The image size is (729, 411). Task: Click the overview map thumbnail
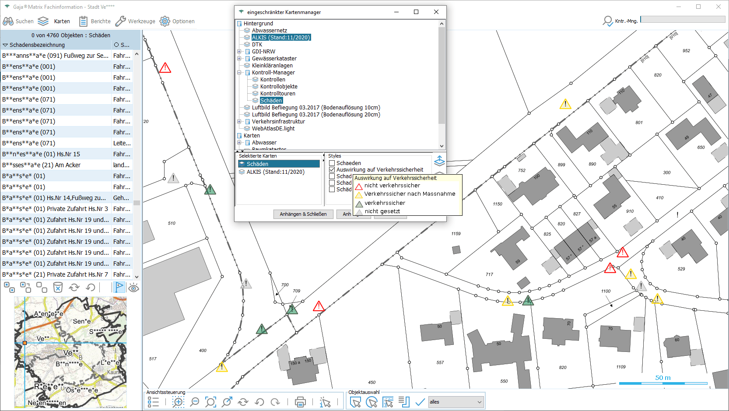click(x=70, y=352)
